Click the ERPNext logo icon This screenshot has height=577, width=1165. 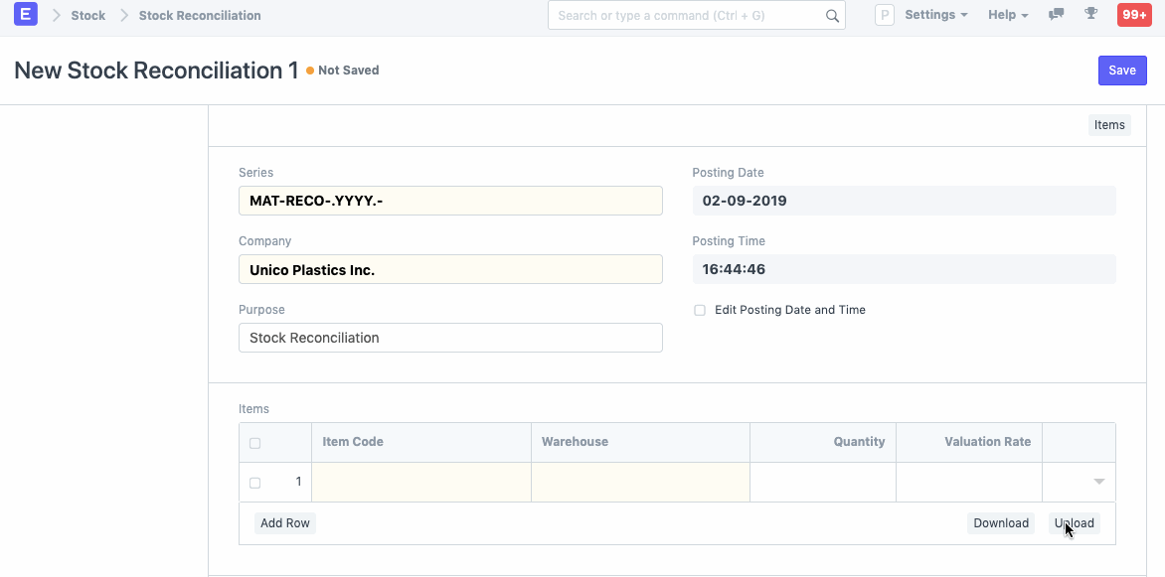click(25, 14)
